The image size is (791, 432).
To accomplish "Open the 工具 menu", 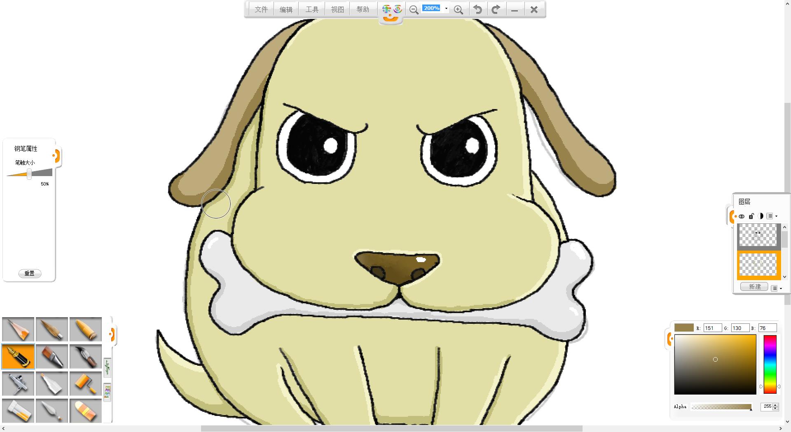I will (x=312, y=9).
